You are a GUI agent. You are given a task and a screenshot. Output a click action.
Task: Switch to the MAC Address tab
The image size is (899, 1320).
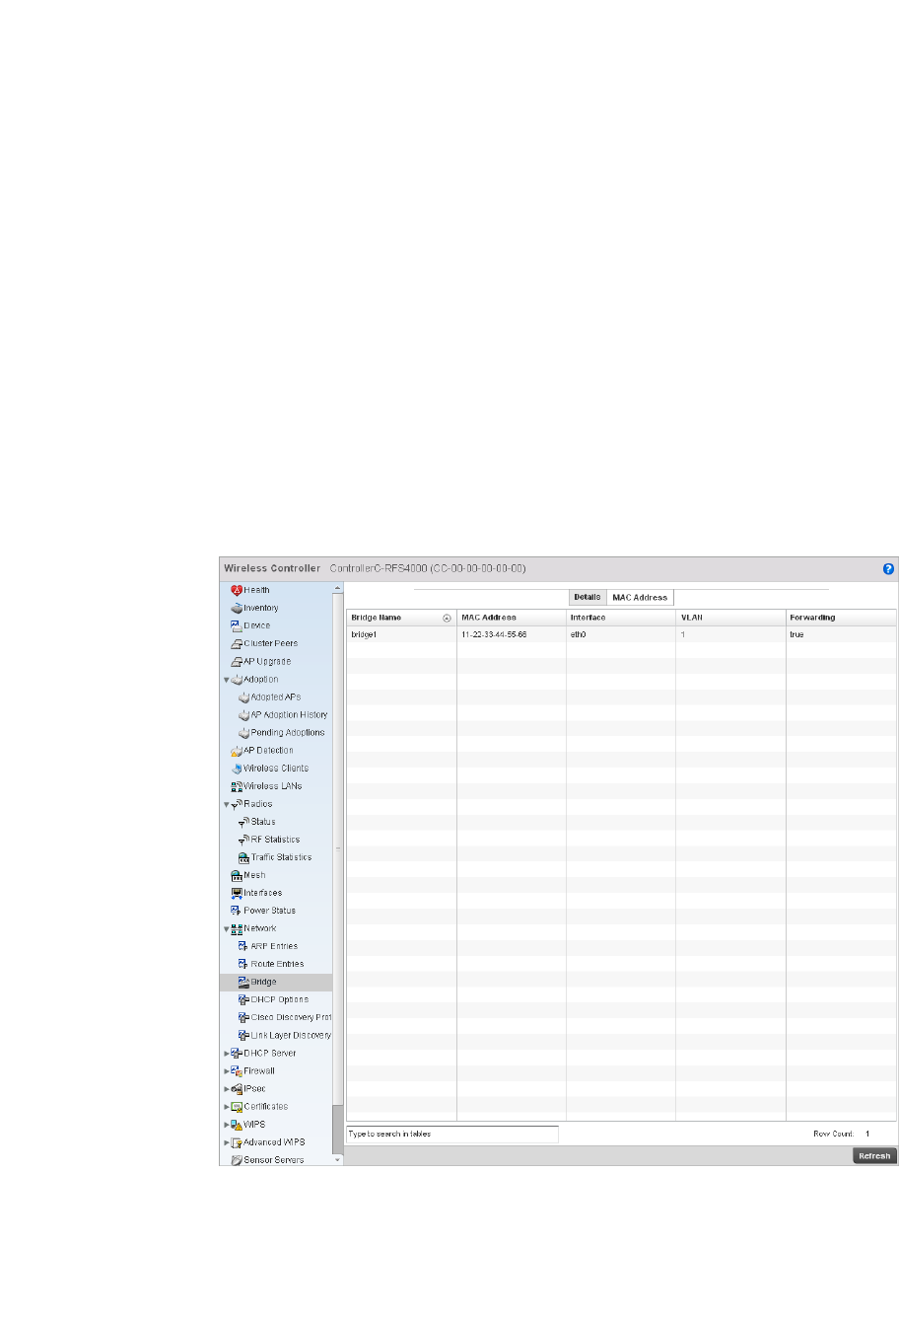[640, 597]
